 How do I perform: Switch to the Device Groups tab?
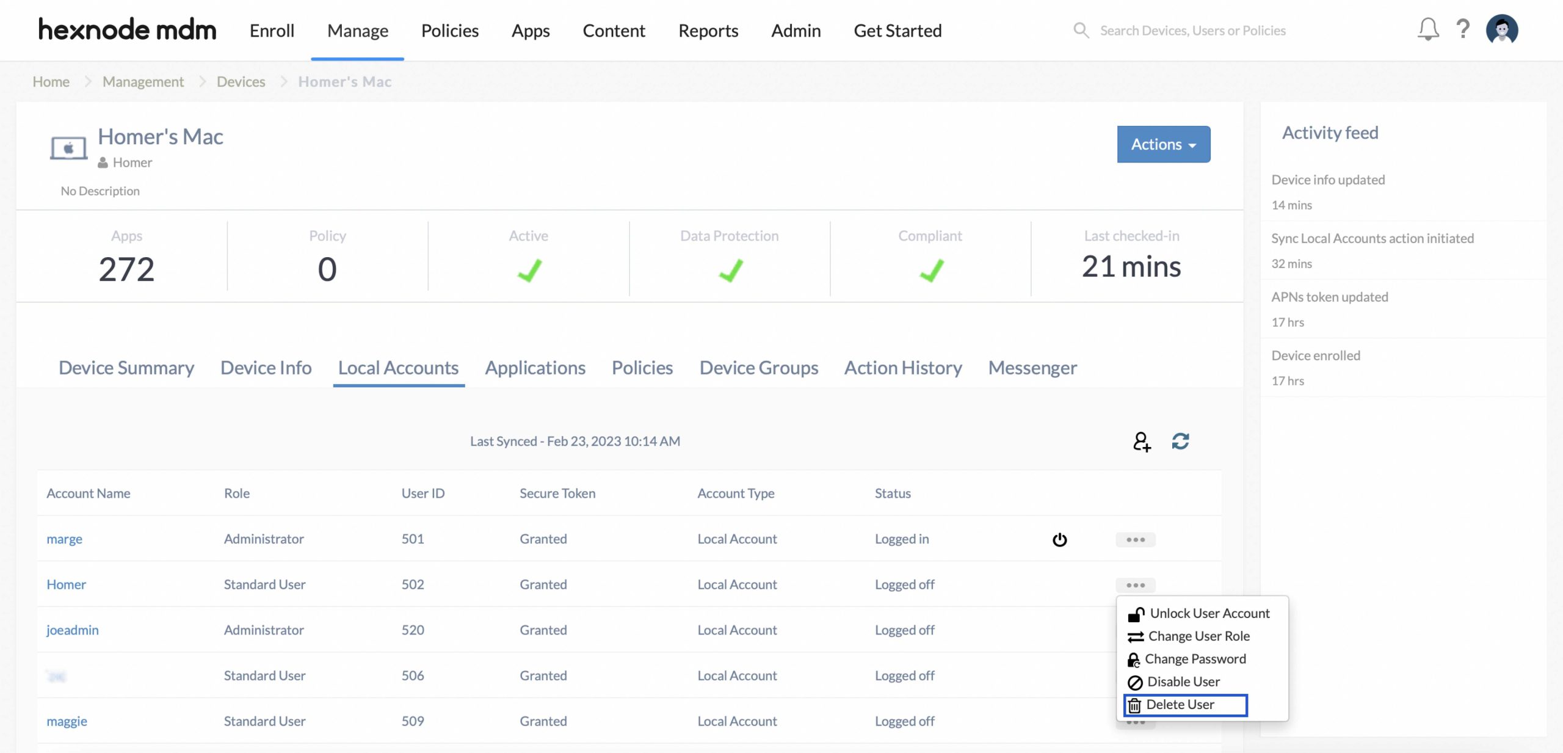coord(758,368)
